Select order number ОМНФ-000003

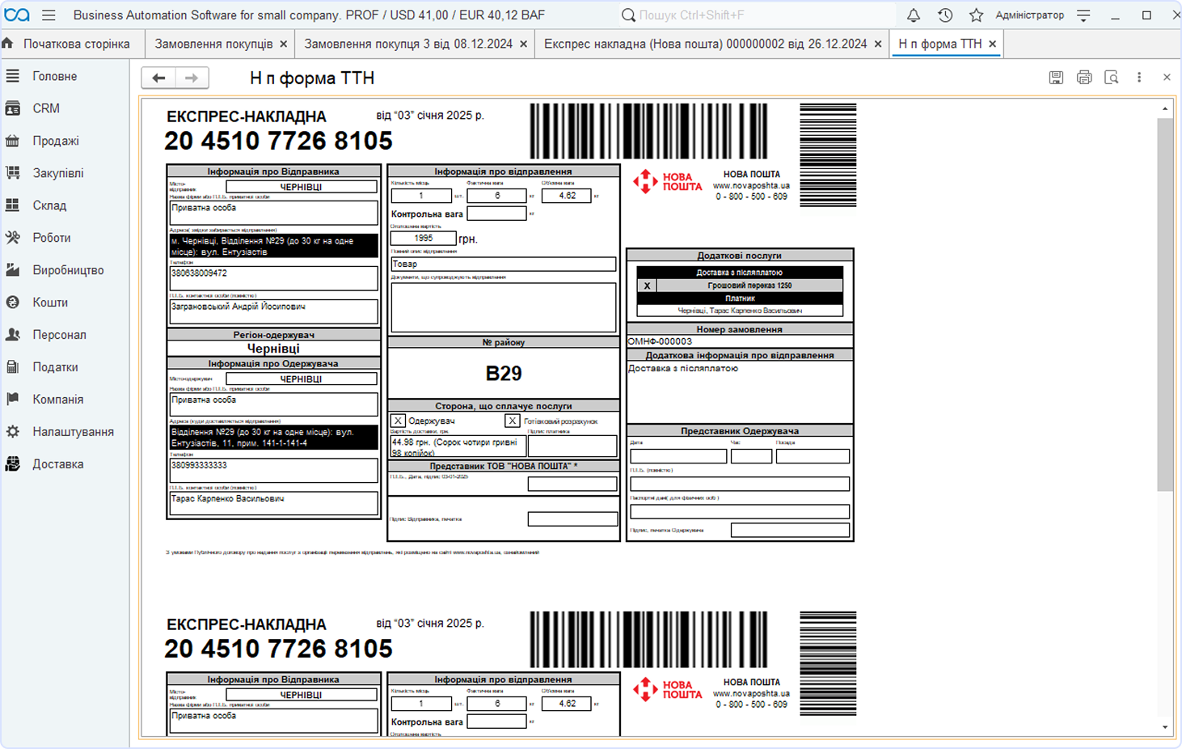tap(740, 341)
